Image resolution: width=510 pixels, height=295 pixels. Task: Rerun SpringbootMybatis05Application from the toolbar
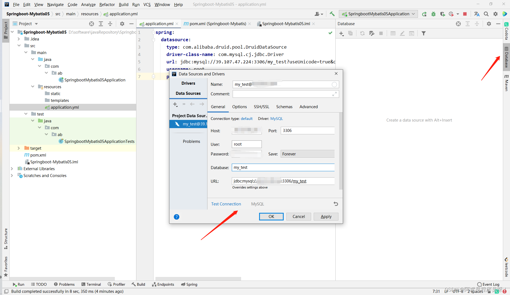pos(424,14)
